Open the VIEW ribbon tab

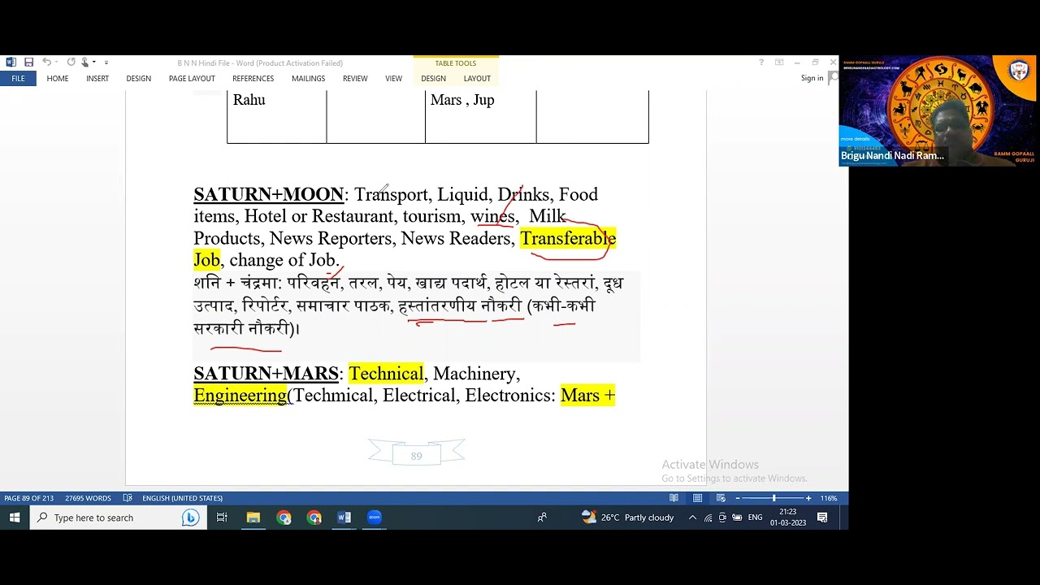[393, 79]
